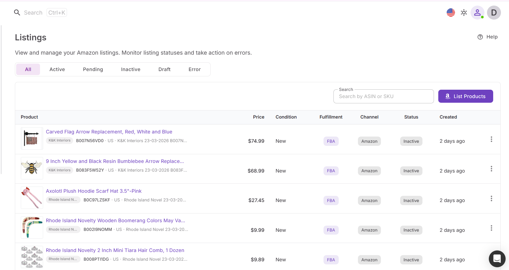Viewport: 509px width, 270px height.
Task: Click the D profile avatar
Action: tap(494, 12)
